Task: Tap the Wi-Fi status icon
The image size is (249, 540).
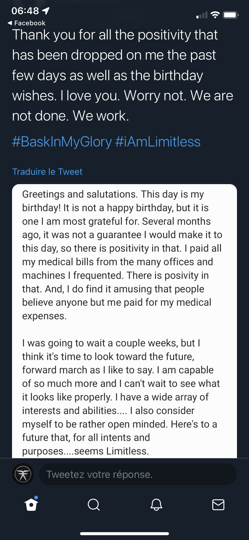Action: click(215, 15)
